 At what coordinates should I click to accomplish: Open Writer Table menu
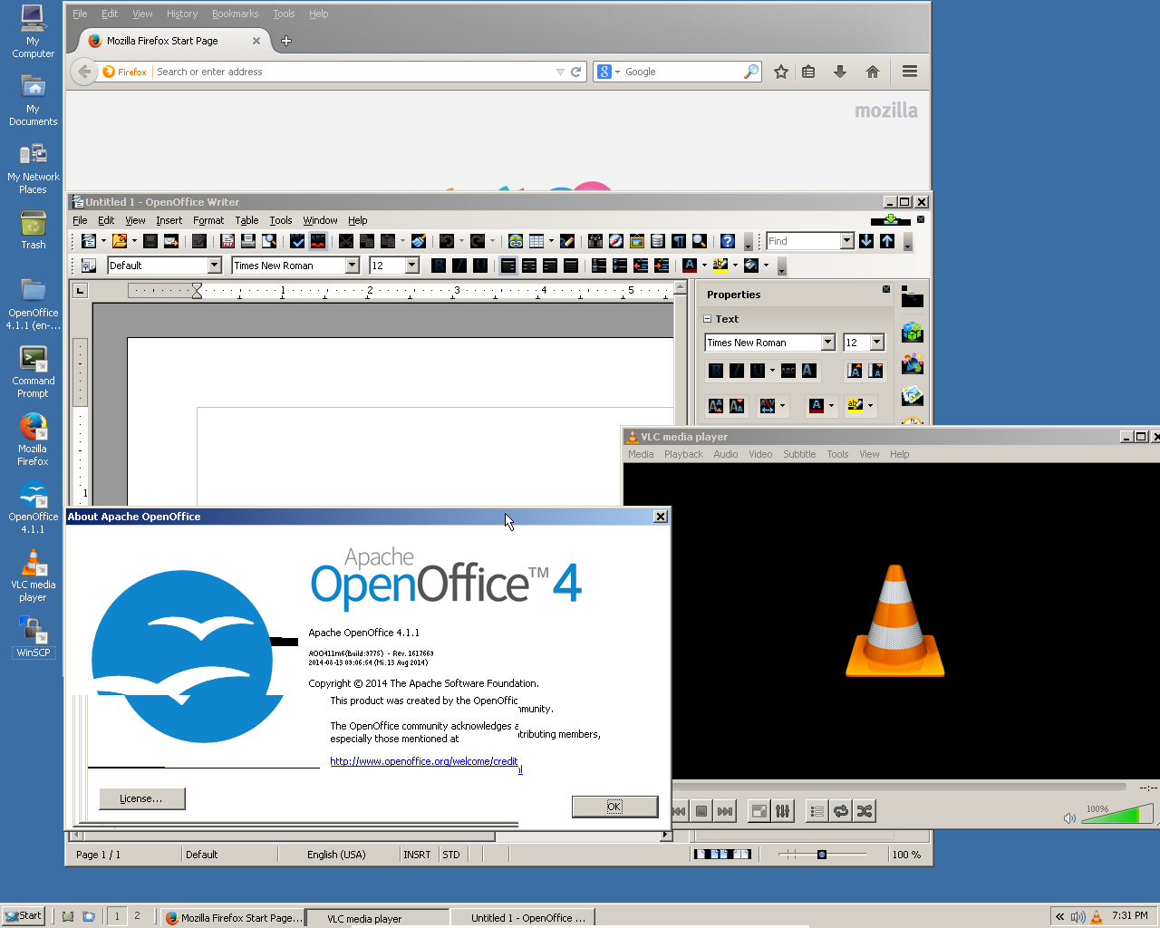coord(246,220)
